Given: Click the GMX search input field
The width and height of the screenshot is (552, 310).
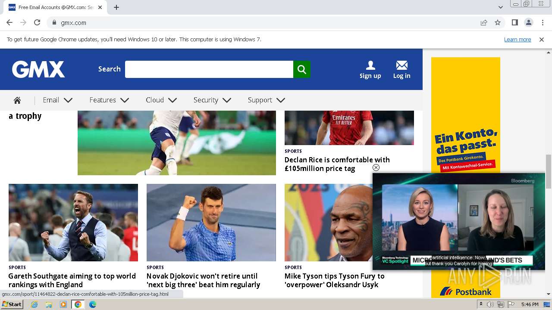Looking at the screenshot, I should point(209,69).
